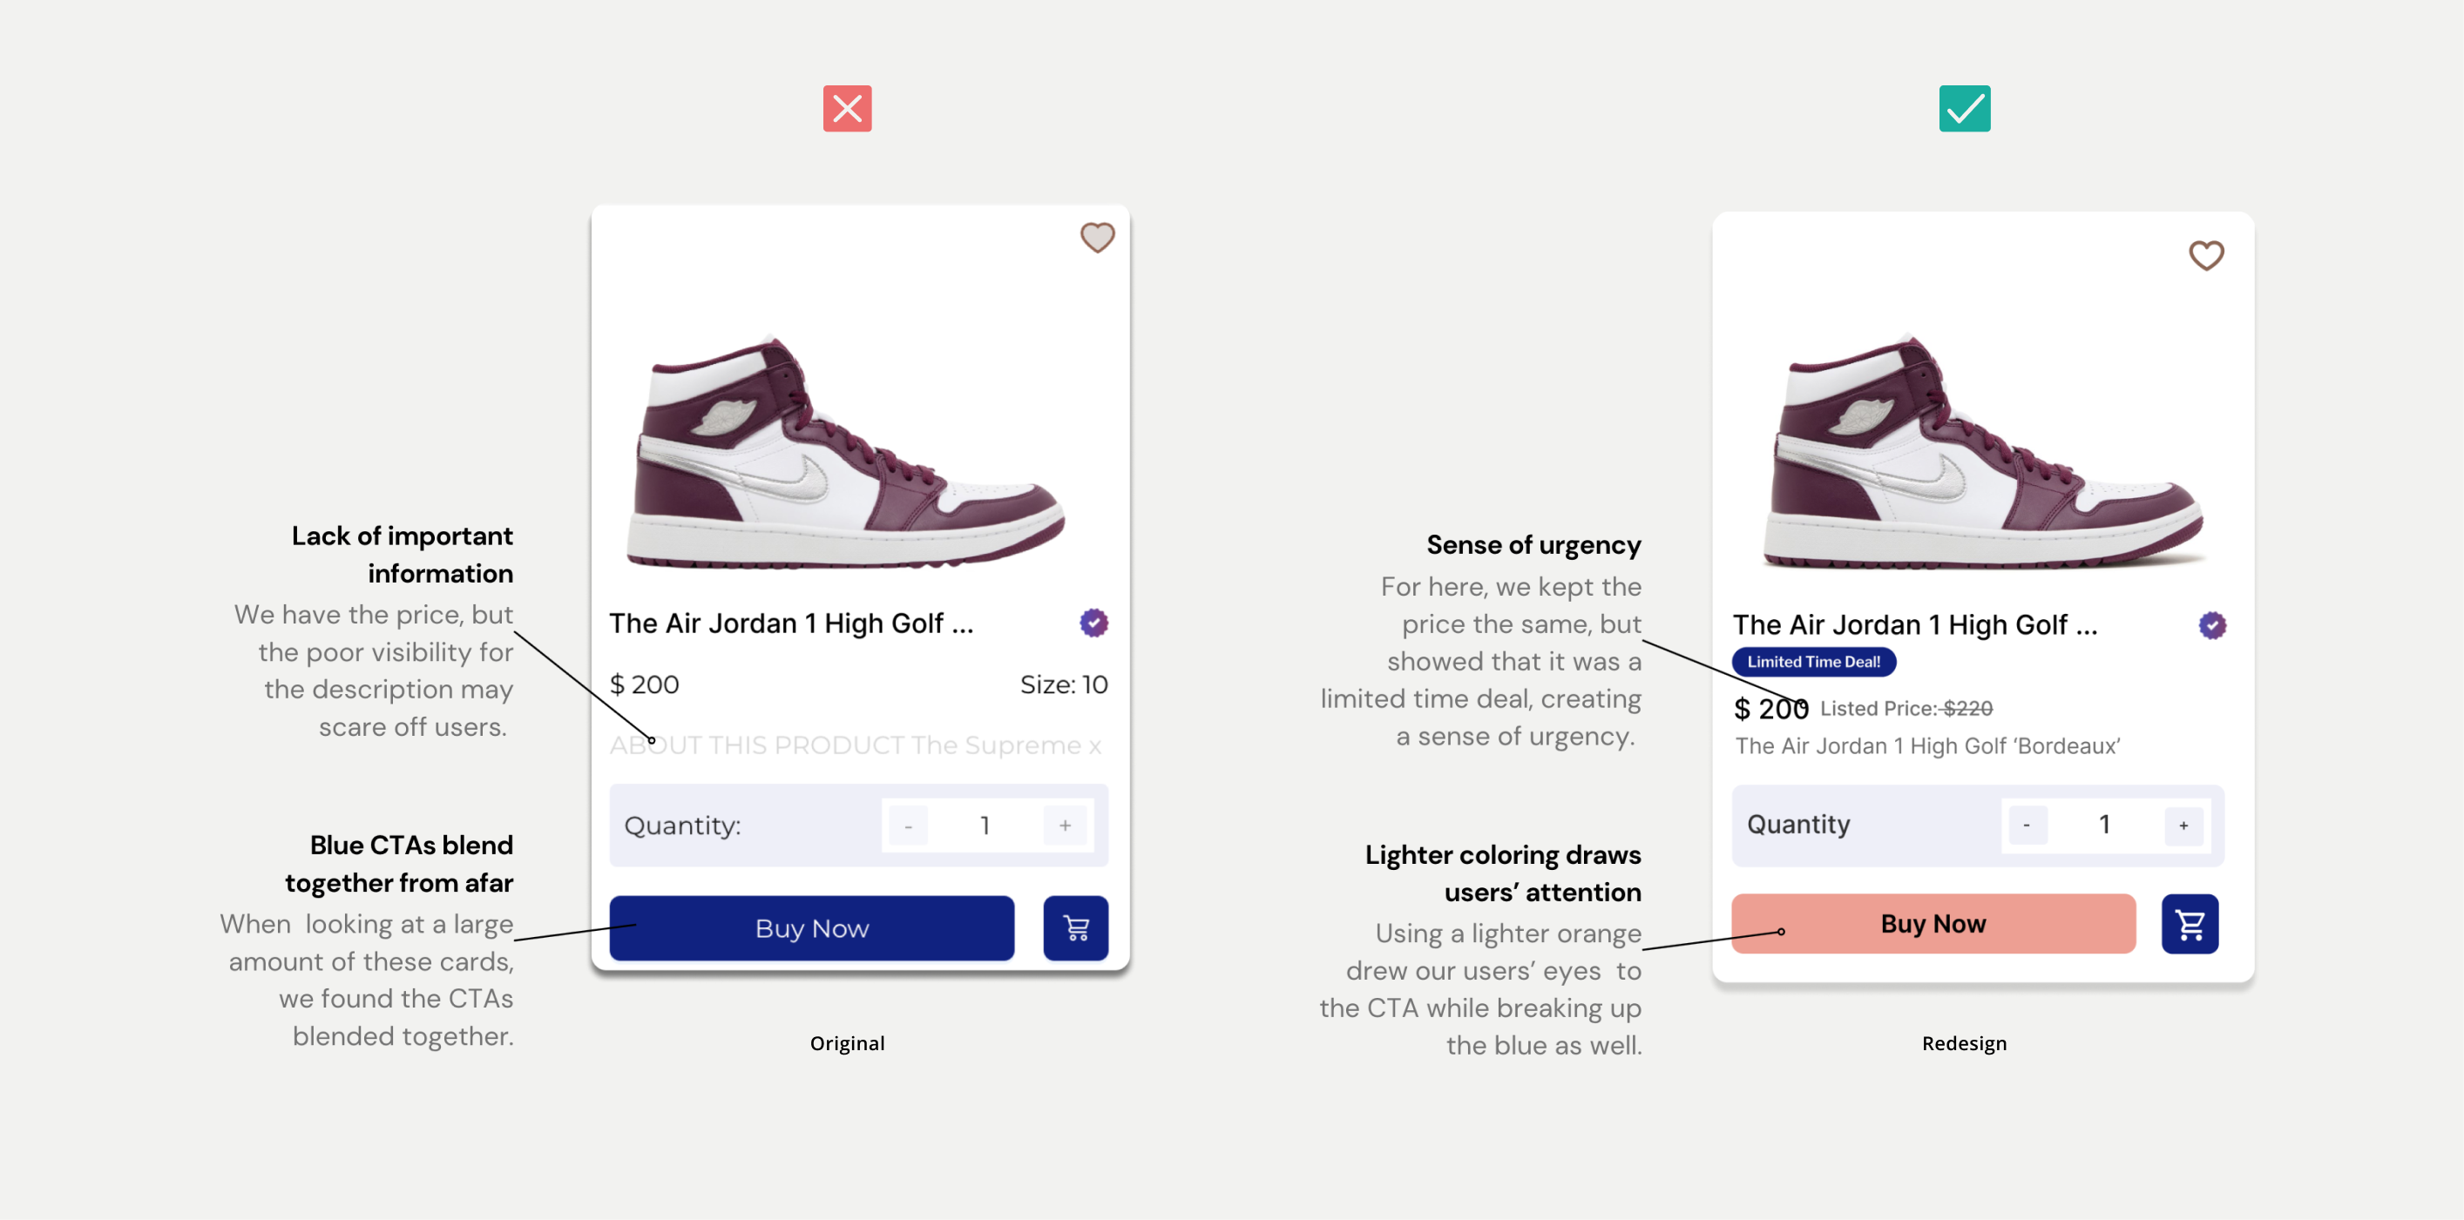Click the pink Buy Now button on the redesign
Viewport: 2464px width, 1220px height.
tap(1933, 924)
